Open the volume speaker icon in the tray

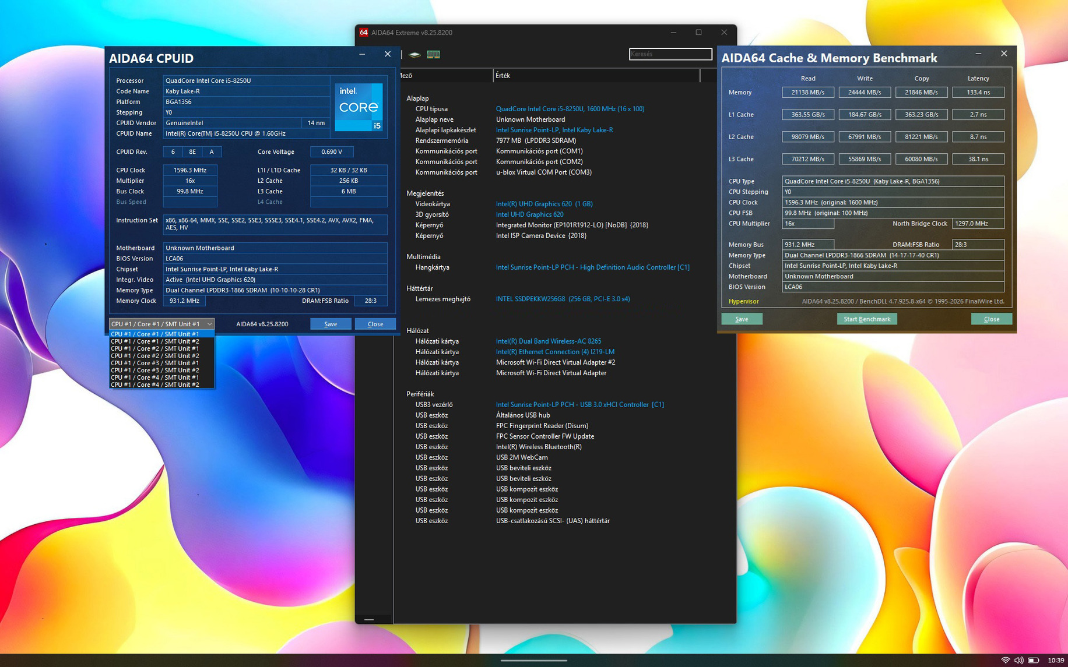pyautogui.click(x=1019, y=660)
